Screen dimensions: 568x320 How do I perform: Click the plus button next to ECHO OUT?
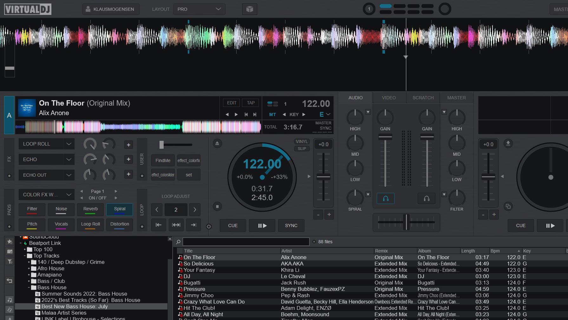tap(128, 174)
